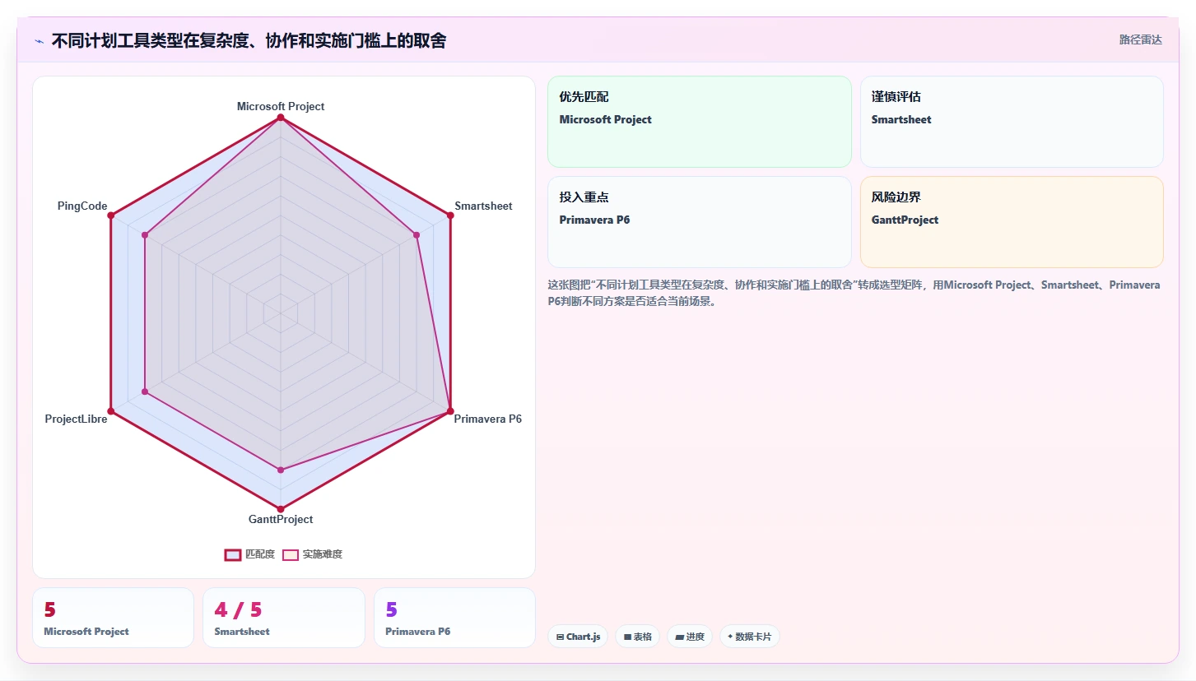Click the GanttProject axis label on radar

[281, 519]
